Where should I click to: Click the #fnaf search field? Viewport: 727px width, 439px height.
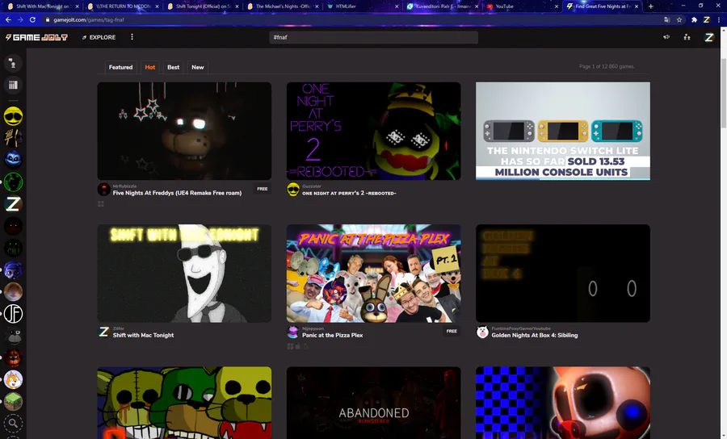pos(373,37)
